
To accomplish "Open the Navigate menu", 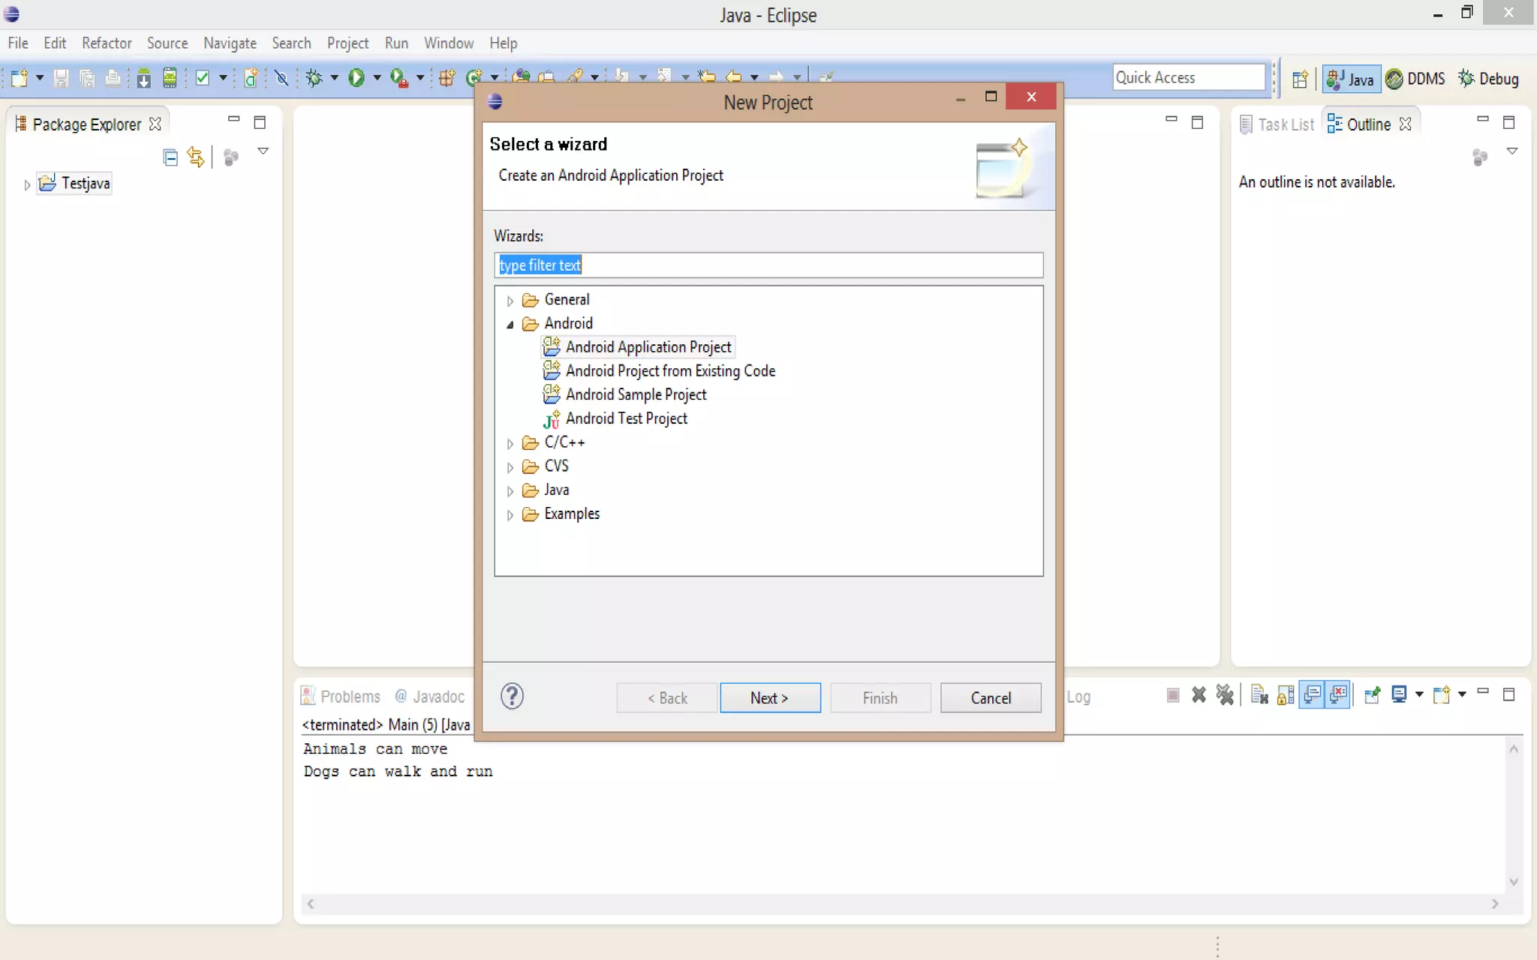I will click(x=230, y=43).
